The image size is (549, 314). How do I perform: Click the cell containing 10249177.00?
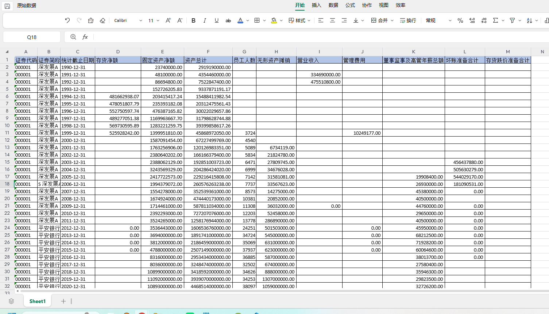[362, 133]
